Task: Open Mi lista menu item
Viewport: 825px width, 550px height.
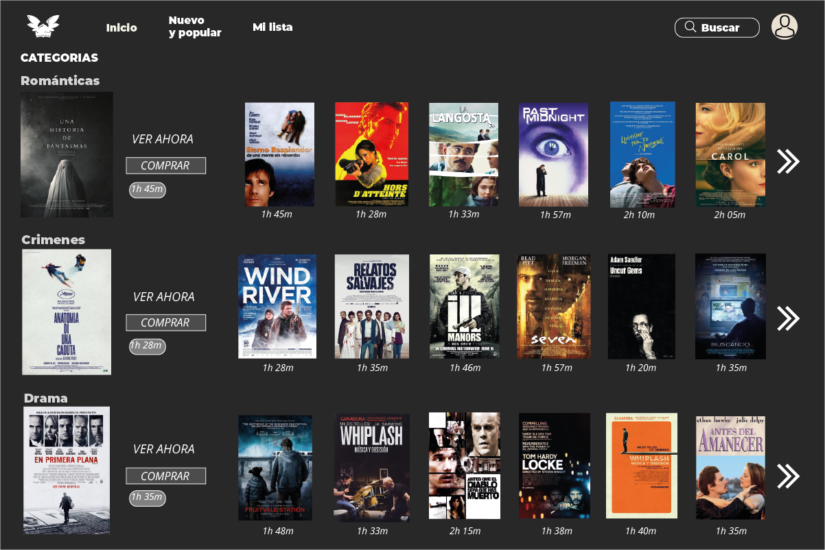Action: [x=272, y=27]
